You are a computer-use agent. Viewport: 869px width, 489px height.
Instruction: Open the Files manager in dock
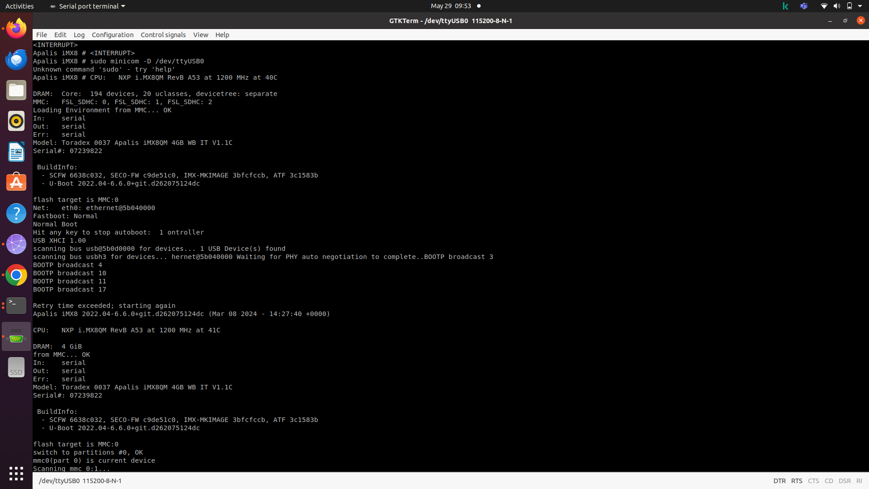pos(16,90)
